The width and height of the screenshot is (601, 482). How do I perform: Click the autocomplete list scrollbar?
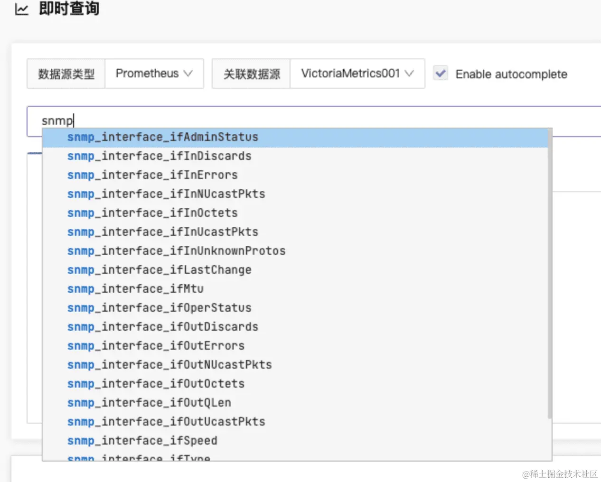[x=550, y=274]
